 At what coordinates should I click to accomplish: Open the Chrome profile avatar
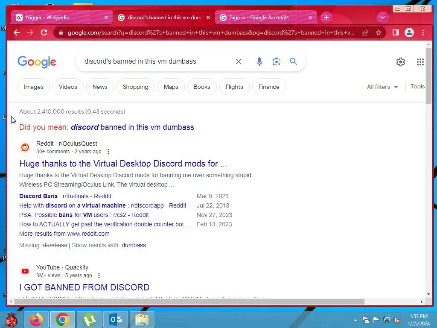coord(409,32)
